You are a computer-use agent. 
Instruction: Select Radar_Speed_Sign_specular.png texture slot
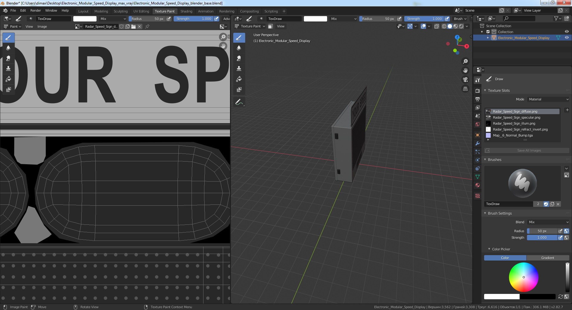click(x=523, y=117)
